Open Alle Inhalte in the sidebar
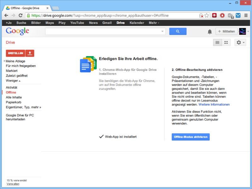 (x=14, y=97)
